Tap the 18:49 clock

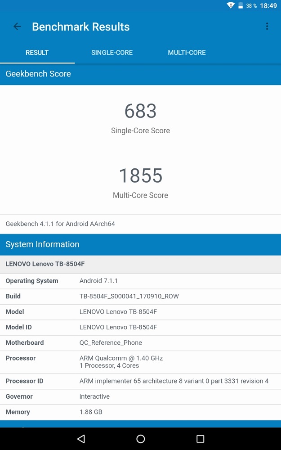pyautogui.click(x=268, y=6)
